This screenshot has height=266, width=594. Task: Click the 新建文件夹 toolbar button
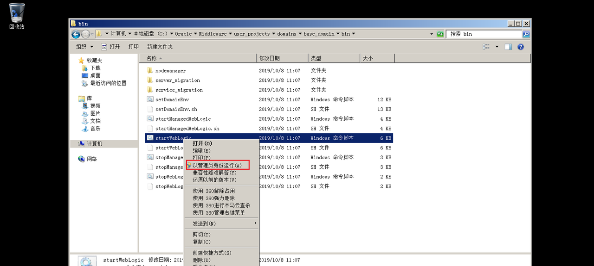click(x=160, y=47)
